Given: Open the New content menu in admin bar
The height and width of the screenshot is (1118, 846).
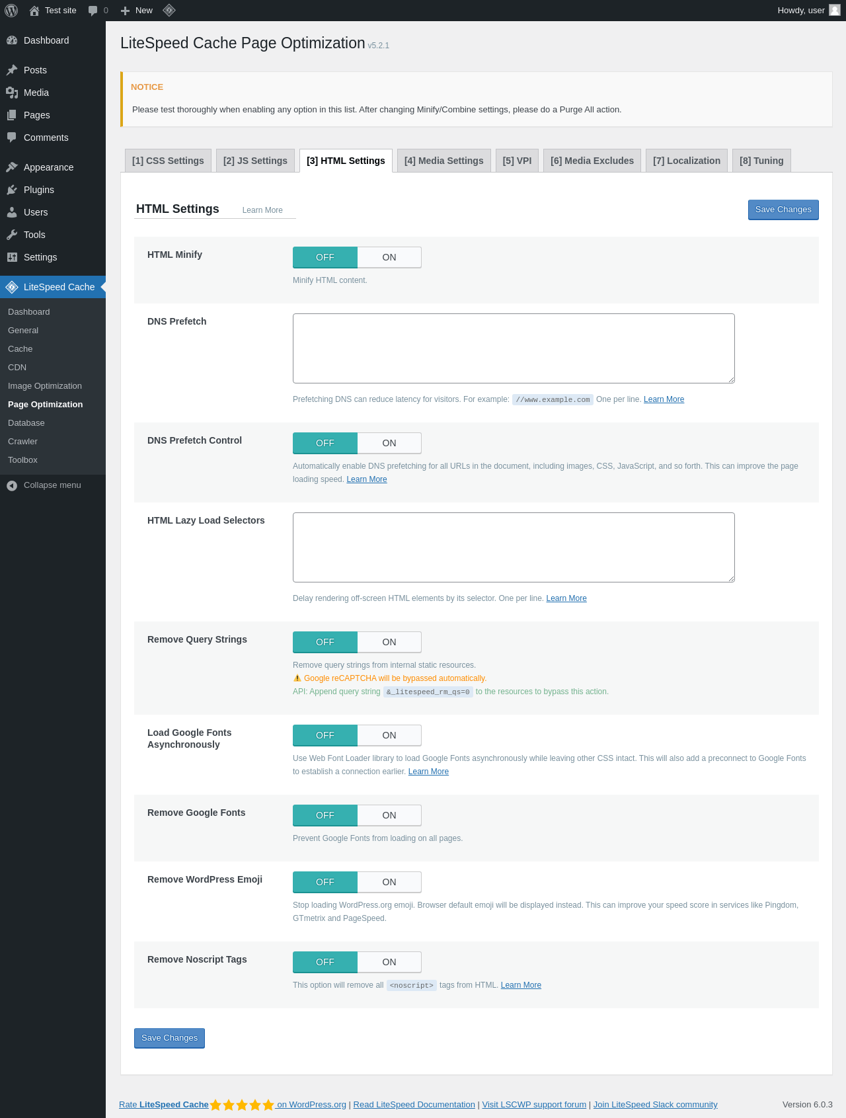Looking at the screenshot, I should coord(137,11).
